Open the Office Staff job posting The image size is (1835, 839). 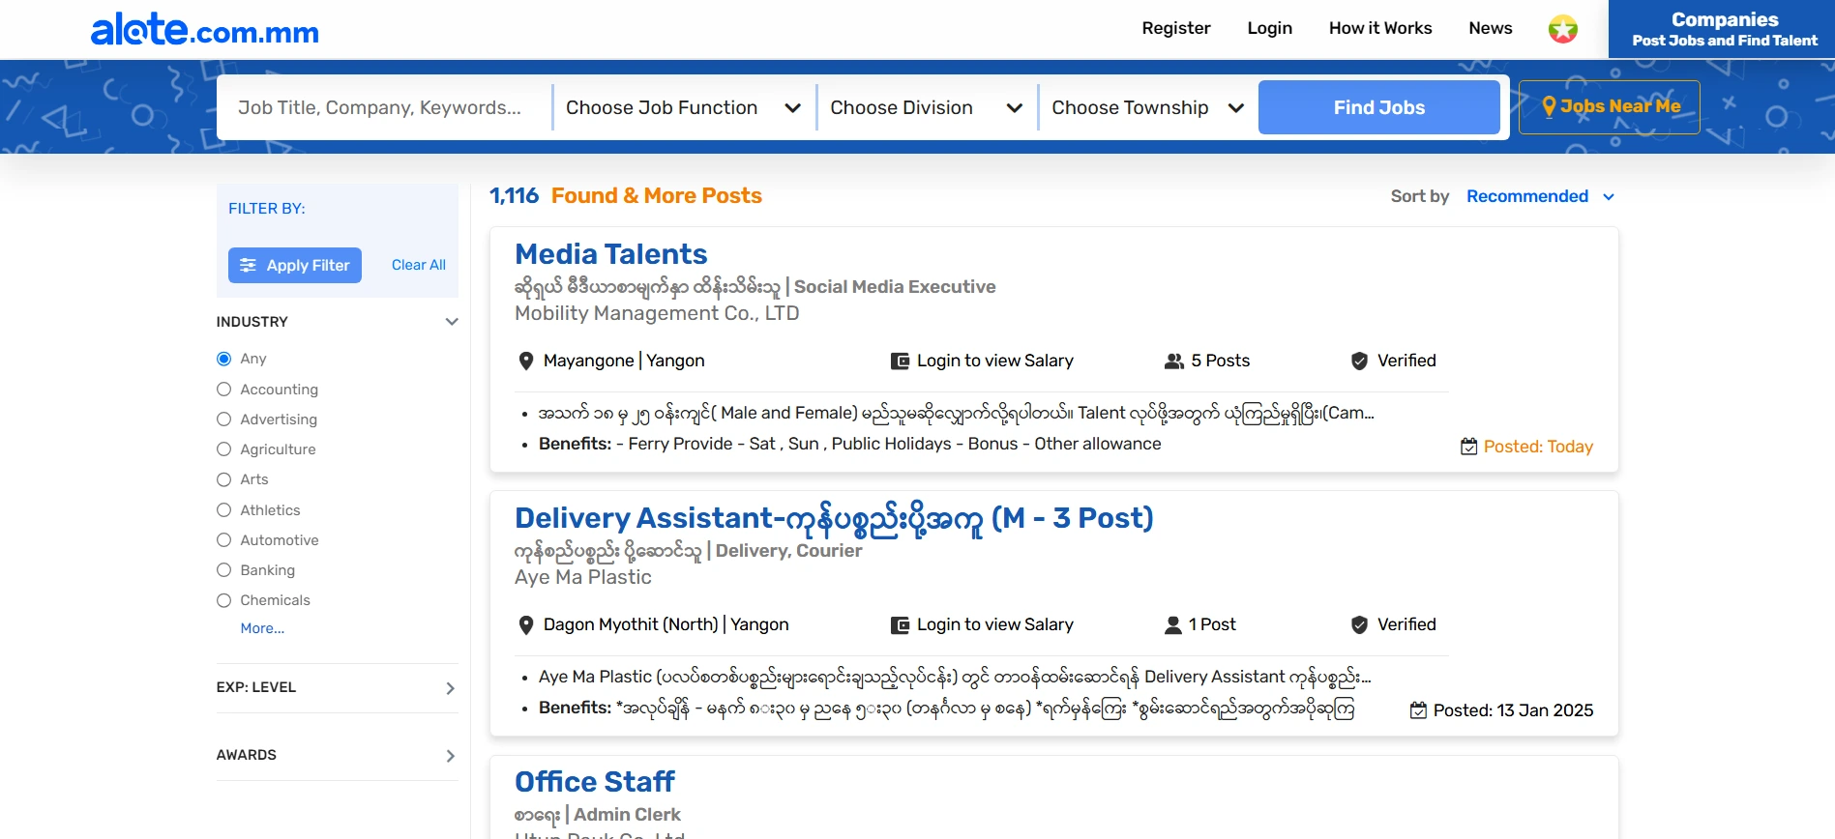(595, 781)
